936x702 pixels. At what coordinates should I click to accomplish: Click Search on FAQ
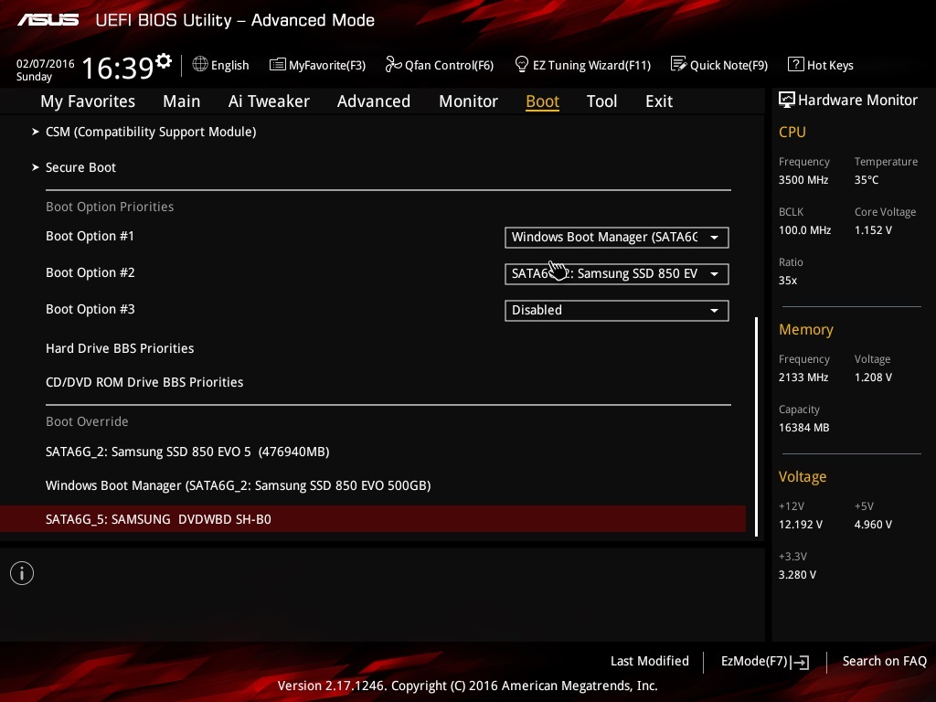coord(884,661)
